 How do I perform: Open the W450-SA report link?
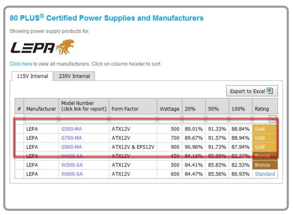click(x=72, y=156)
